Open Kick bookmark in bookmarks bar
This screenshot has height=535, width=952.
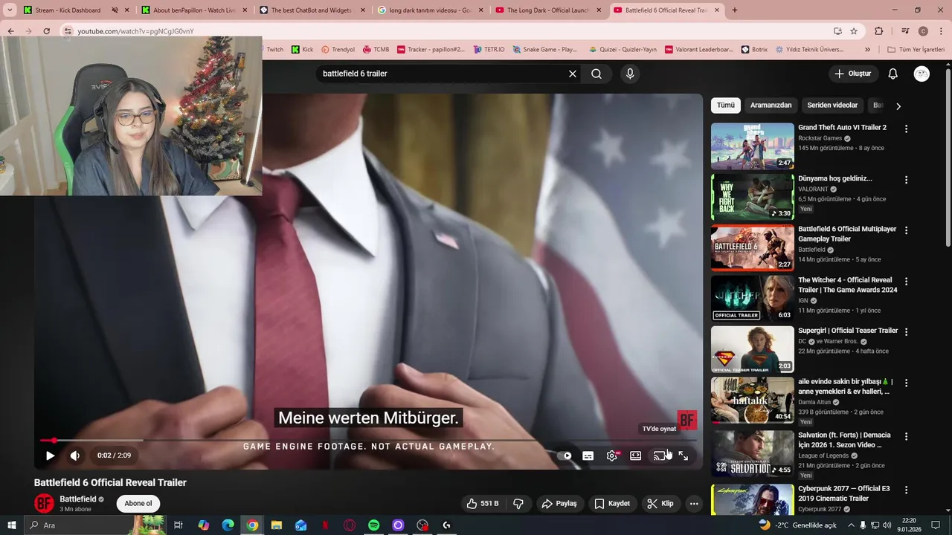[x=302, y=50]
